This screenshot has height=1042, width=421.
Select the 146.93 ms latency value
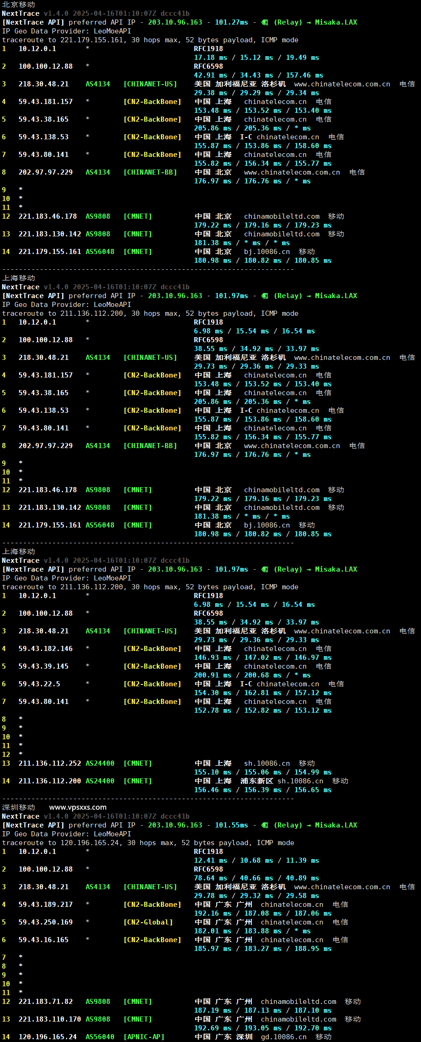pos(213,658)
